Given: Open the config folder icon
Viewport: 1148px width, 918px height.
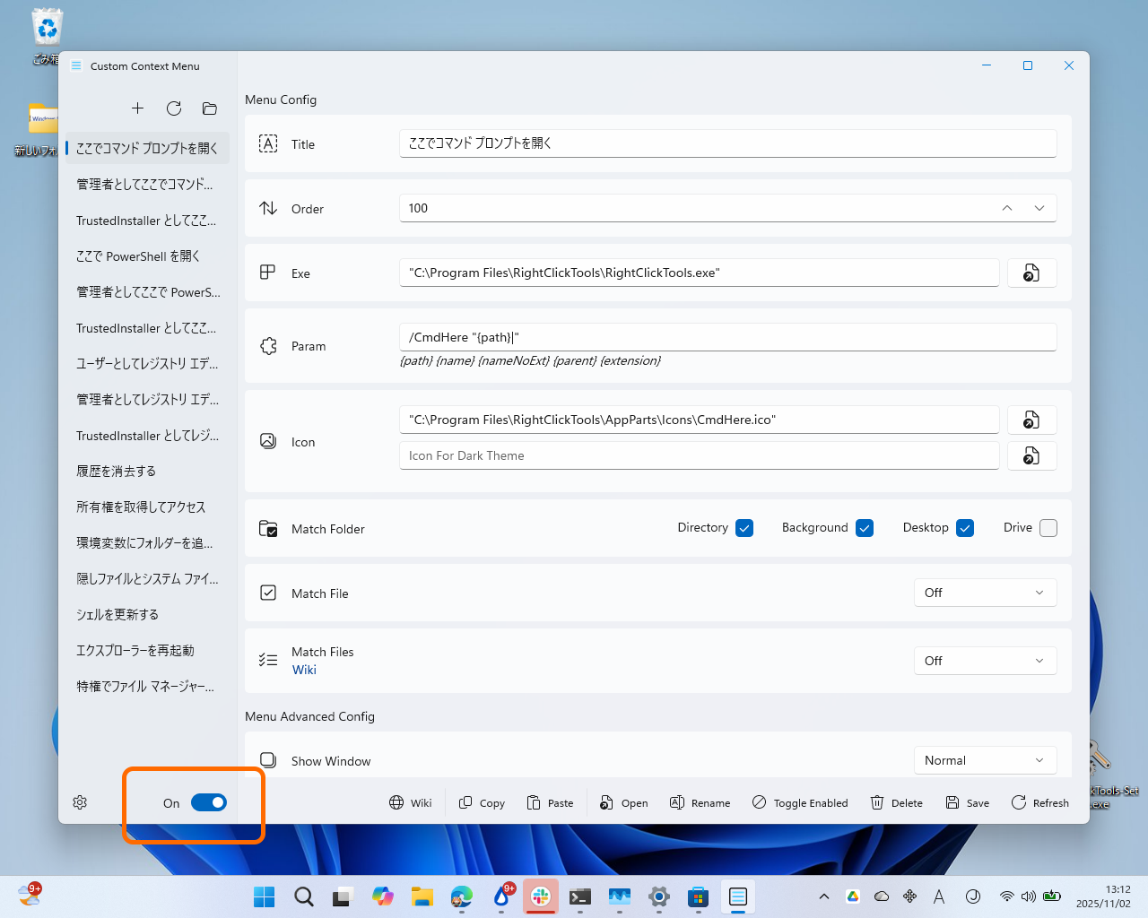Looking at the screenshot, I should click(209, 108).
